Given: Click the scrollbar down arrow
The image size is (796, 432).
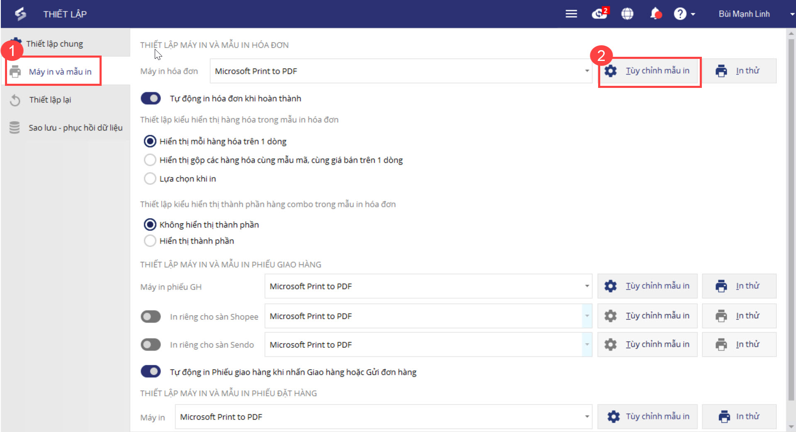Looking at the screenshot, I should coord(791,427).
